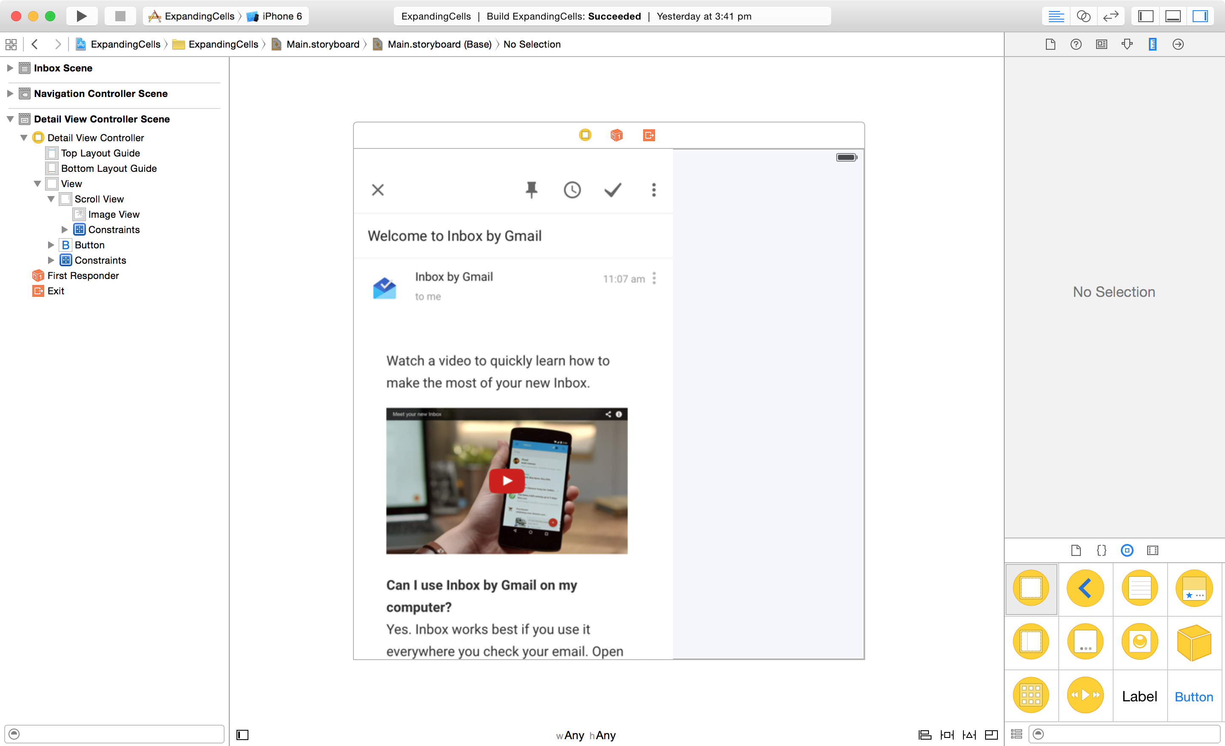Viewport: 1225px width, 746px height.
Task: Toggle the Debug area visibility
Action: click(1172, 16)
